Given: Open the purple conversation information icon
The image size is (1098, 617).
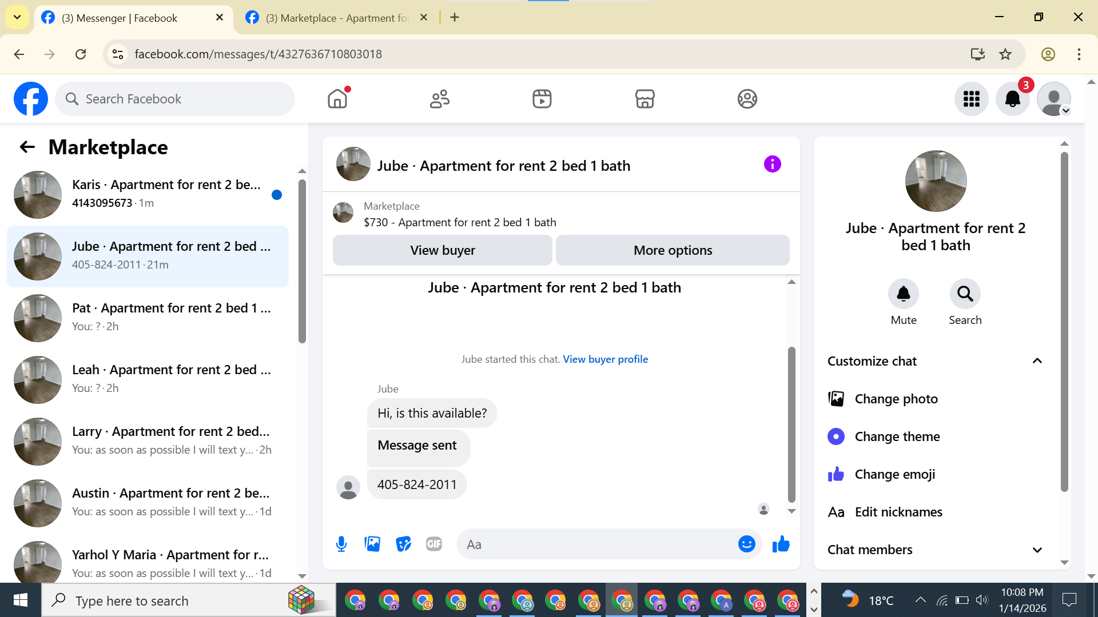Looking at the screenshot, I should coord(772,165).
